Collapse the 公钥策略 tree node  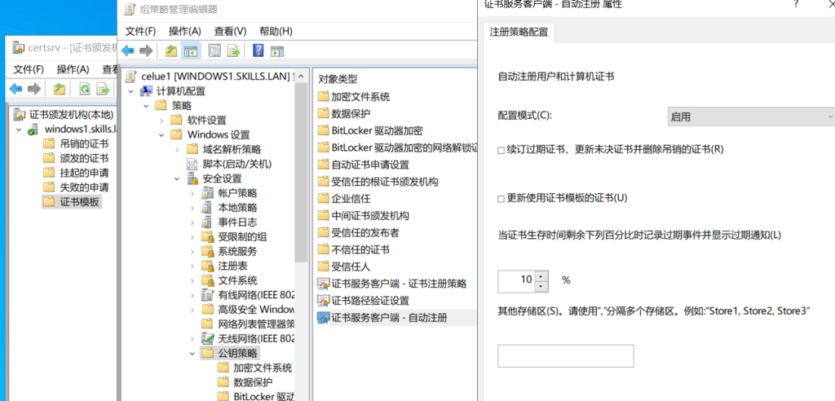point(192,353)
